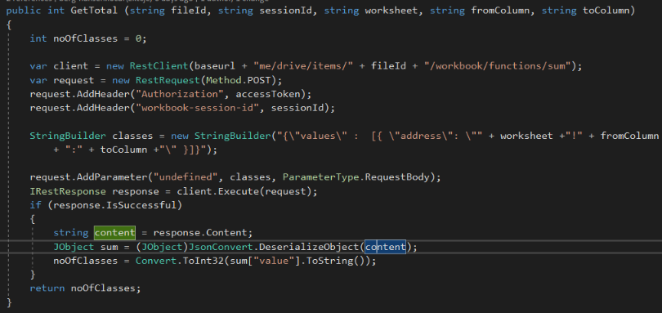Click the green-highlighted content variable declaration
The height and width of the screenshot is (313, 662).
point(114,233)
